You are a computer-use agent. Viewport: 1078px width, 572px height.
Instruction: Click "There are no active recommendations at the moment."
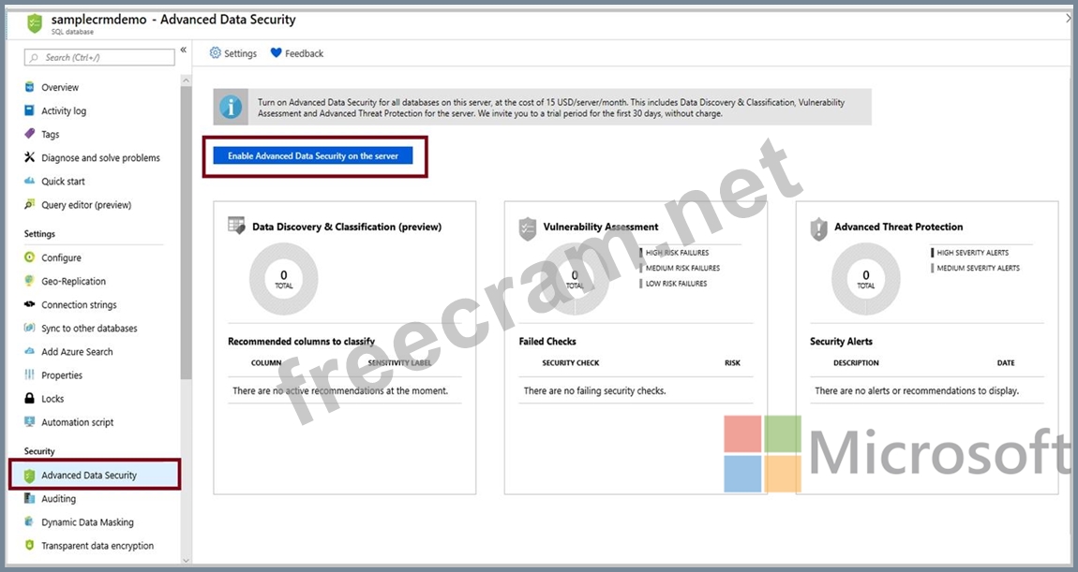340,390
